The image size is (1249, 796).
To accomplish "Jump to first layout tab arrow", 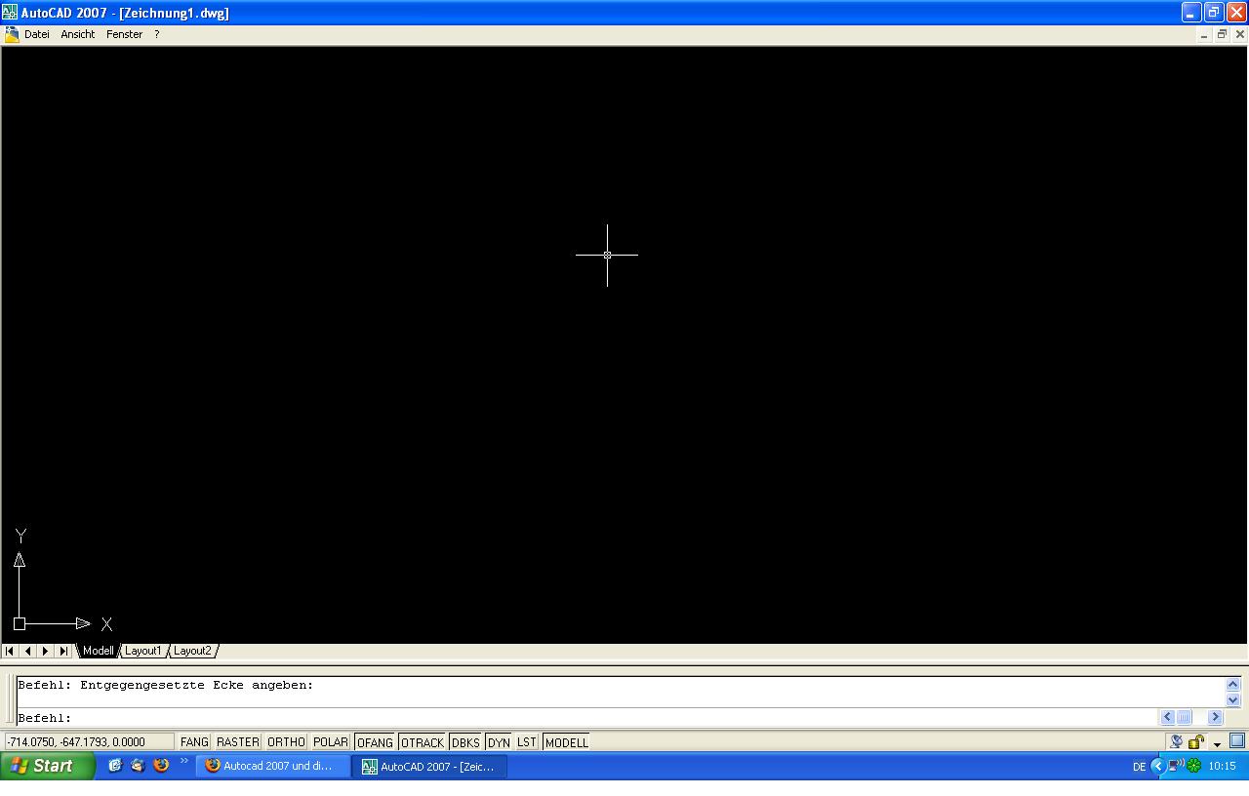I will [10, 651].
